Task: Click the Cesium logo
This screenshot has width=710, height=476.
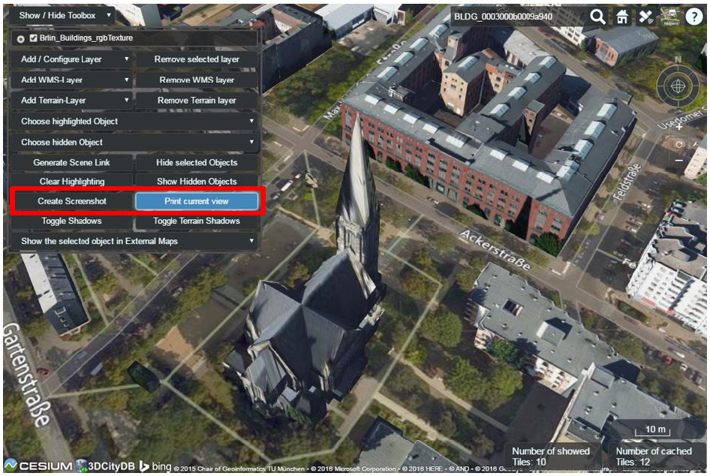Action: coord(38,465)
